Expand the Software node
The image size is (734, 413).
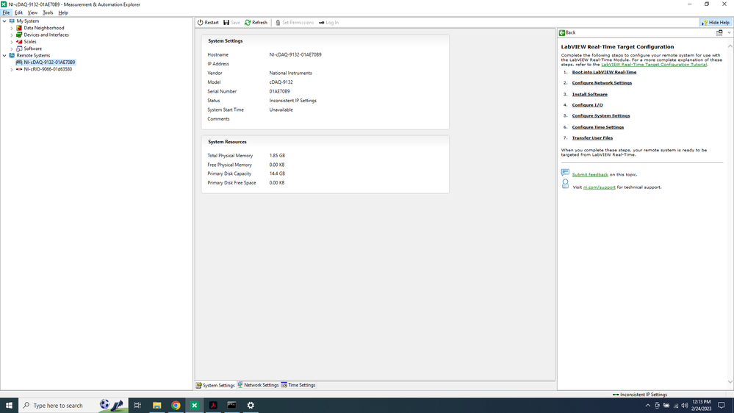pos(12,49)
